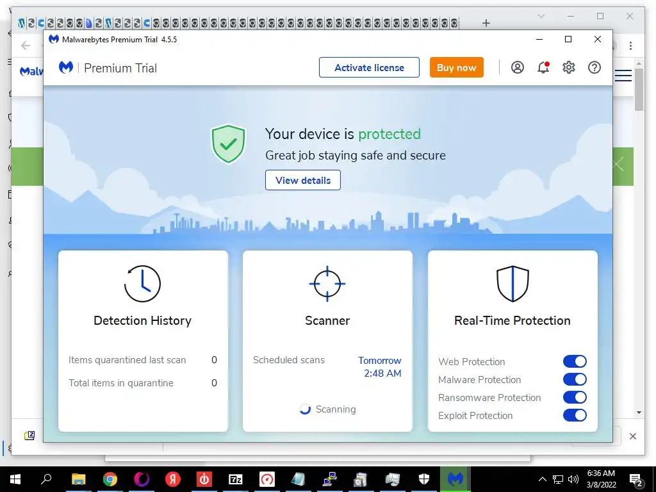Open a new browser tab
656x492 pixels.
click(486, 23)
